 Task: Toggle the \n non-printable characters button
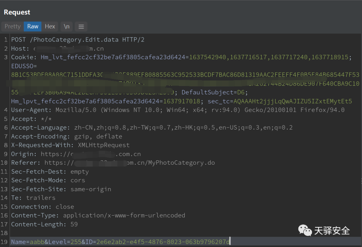coord(67,26)
